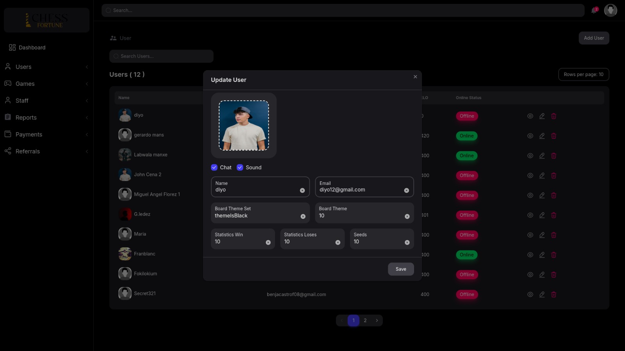Click the notification bell icon

[594, 11]
